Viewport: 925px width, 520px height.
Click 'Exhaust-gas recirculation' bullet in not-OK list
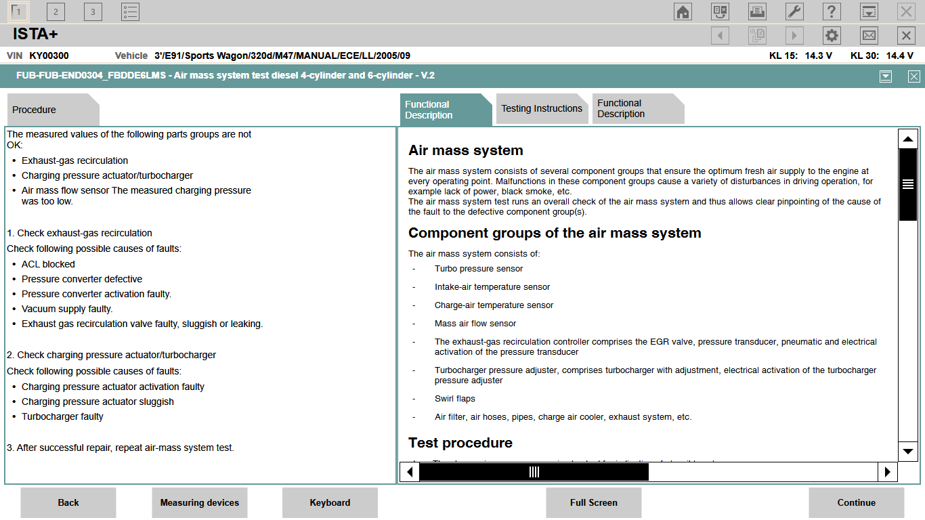point(74,160)
